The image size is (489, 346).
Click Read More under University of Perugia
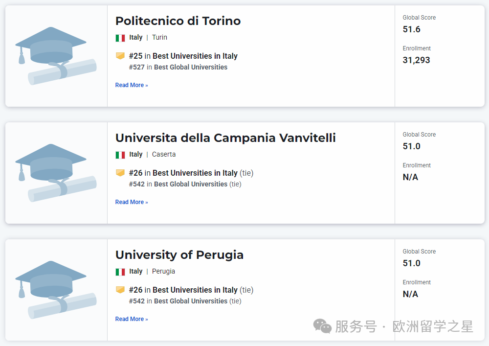coord(132,319)
